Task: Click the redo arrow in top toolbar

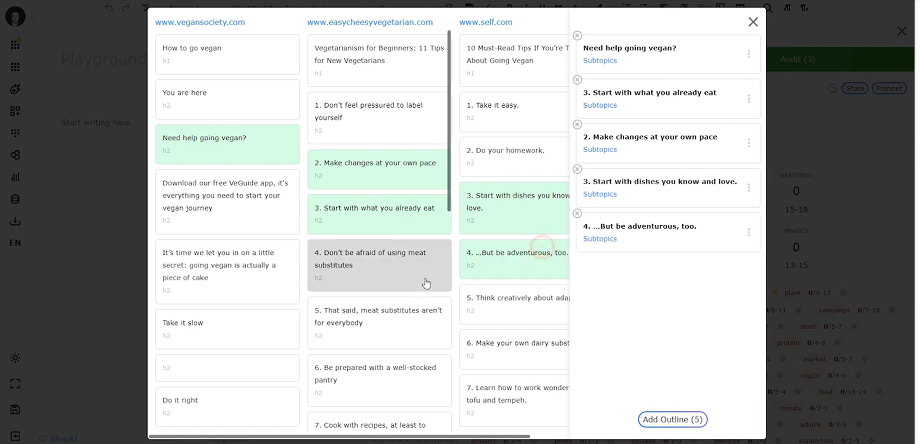Action: pyautogui.click(x=126, y=8)
